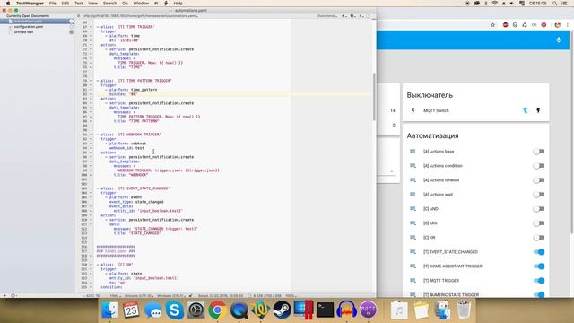The image size is (574, 323).
Task: Open System Preferences in the dock
Action: tap(196, 310)
